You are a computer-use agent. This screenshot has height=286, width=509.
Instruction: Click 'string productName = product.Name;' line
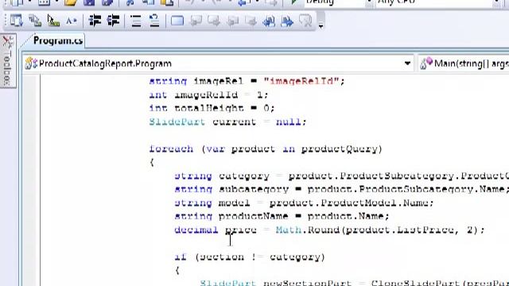coord(282,216)
